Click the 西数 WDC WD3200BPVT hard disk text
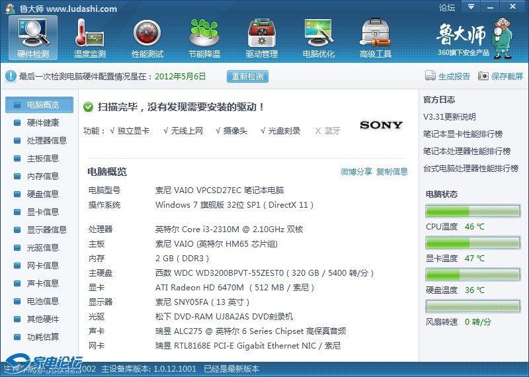This screenshot has width=529, height=377. tap(264, 273)
